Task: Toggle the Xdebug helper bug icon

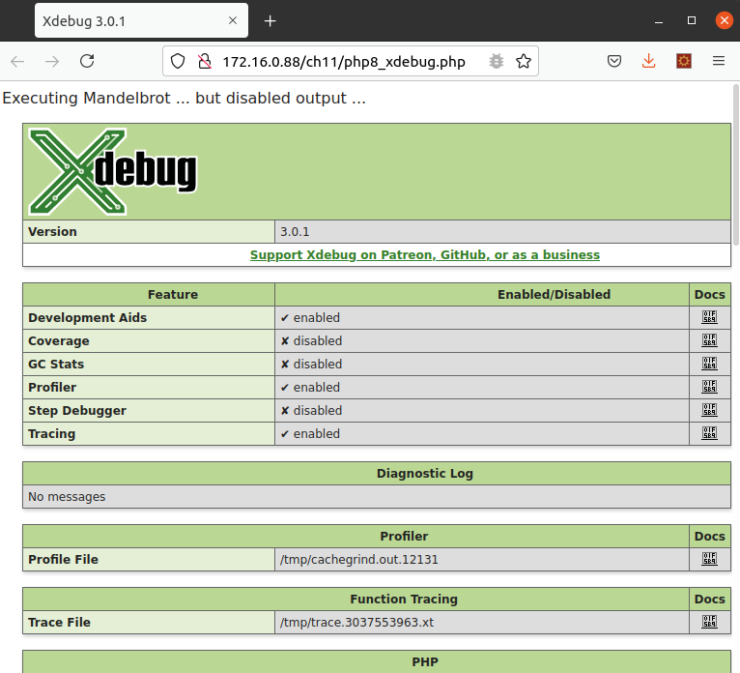Action: (496, 61)
